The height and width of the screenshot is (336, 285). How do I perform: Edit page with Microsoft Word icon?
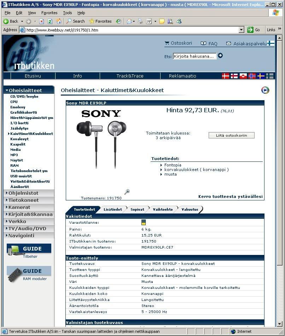149,21
